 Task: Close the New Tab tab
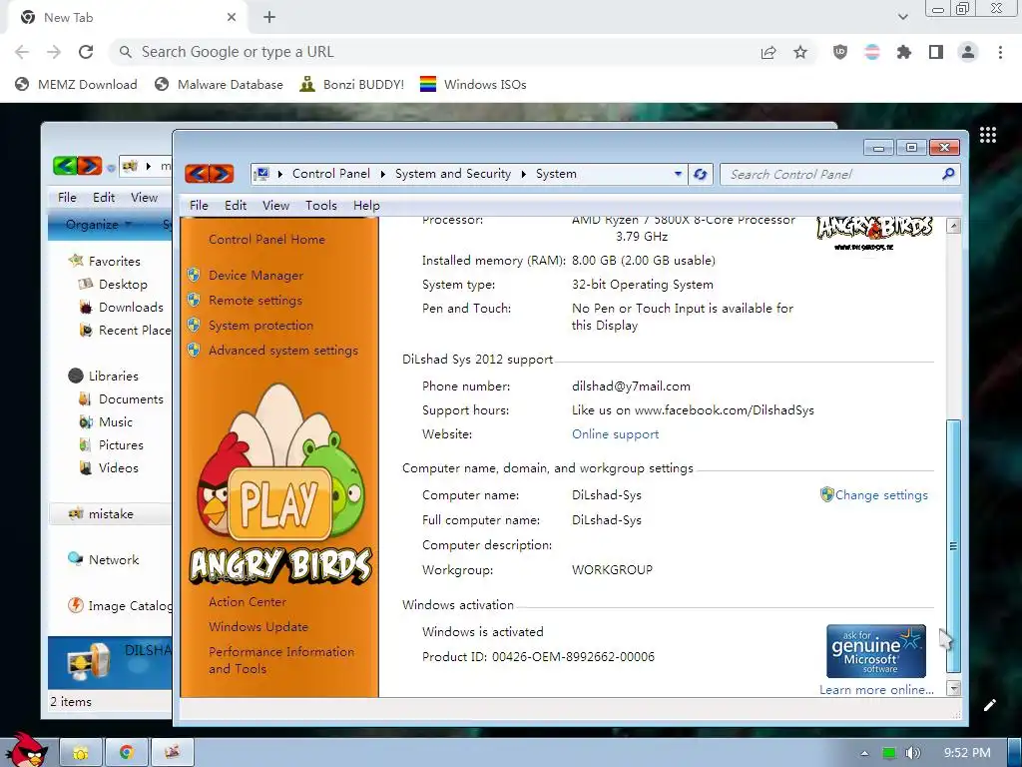click(x=232, y=18)
